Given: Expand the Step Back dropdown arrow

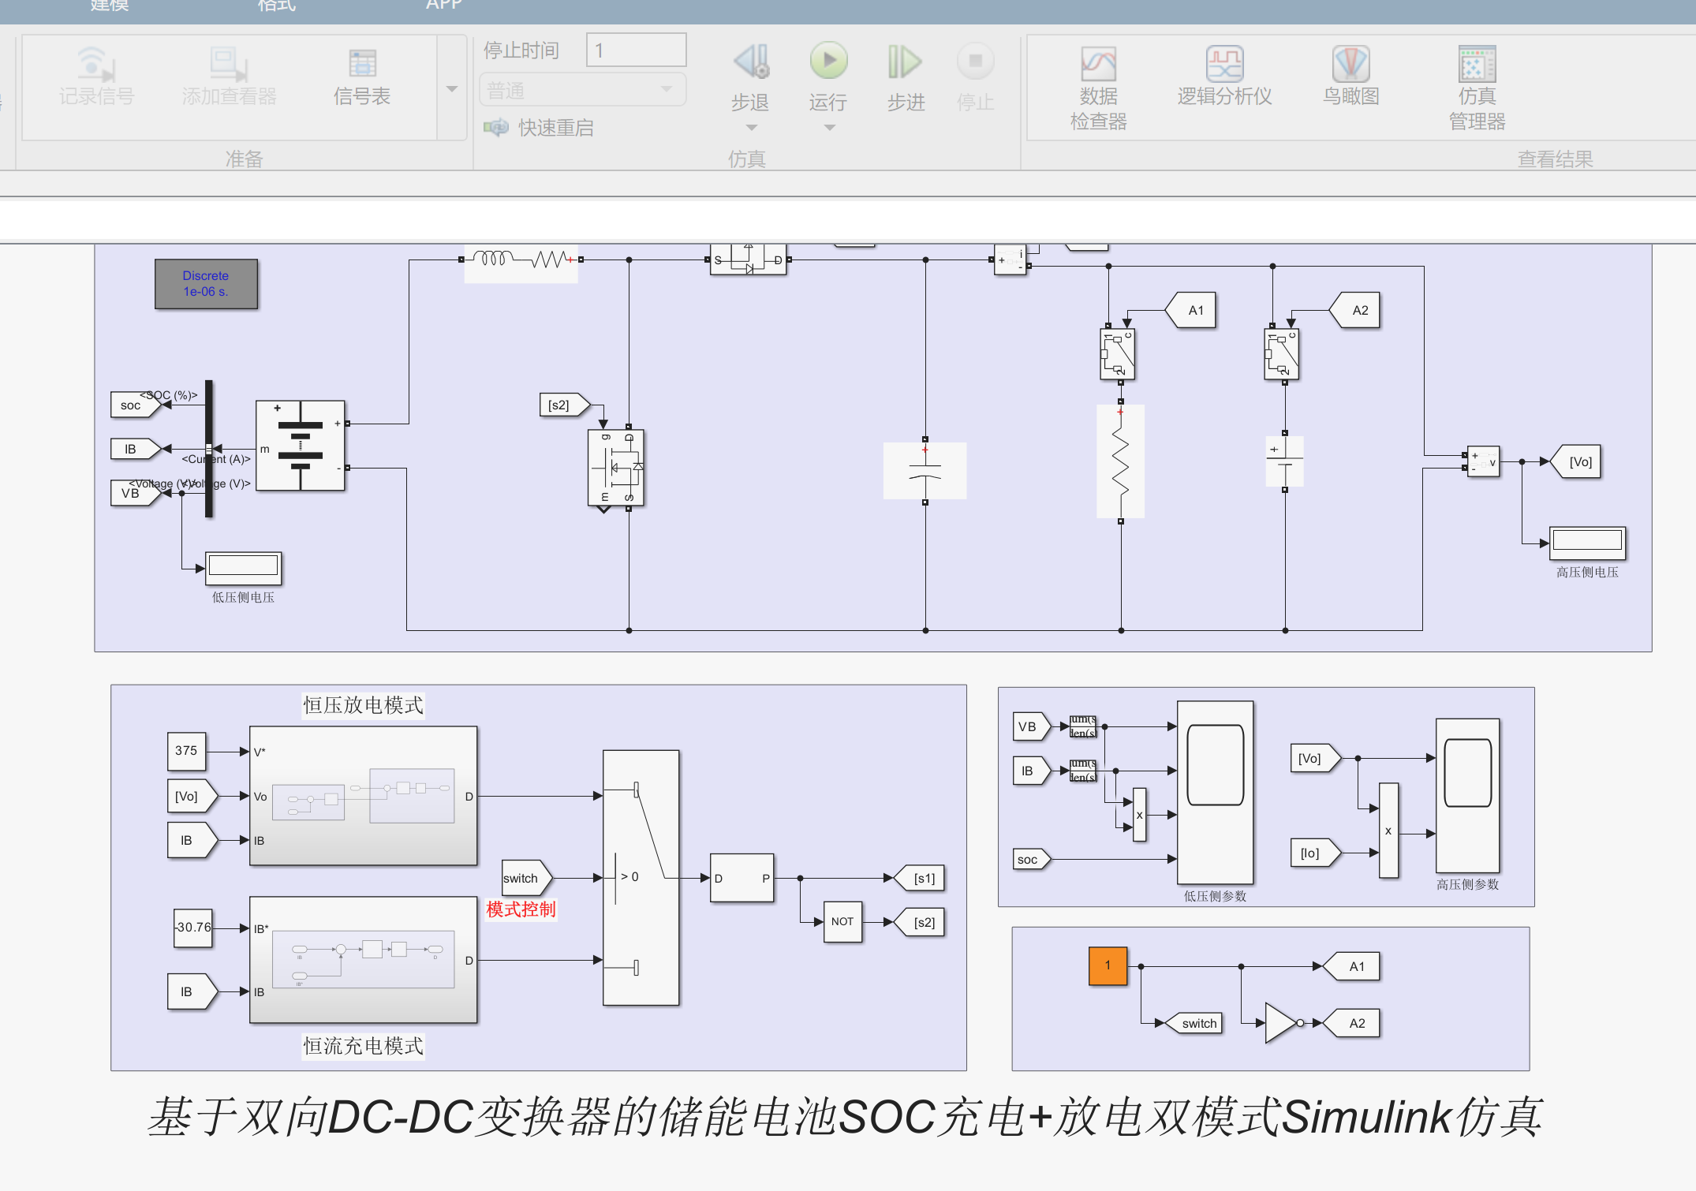Looking at the screenshot, I should click(751, 128).
